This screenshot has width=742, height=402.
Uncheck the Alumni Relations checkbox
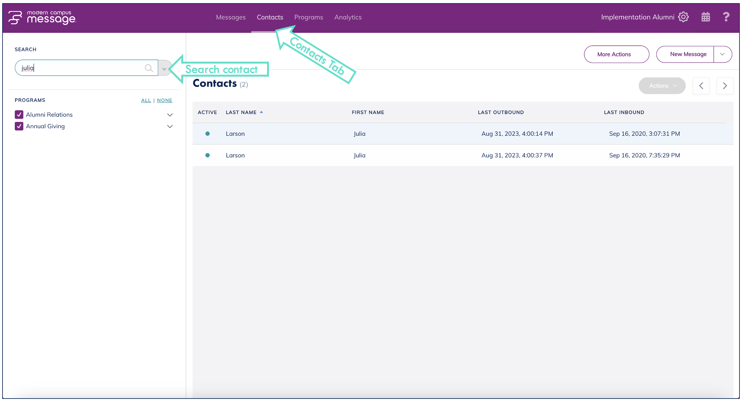(x=19, y=115)
